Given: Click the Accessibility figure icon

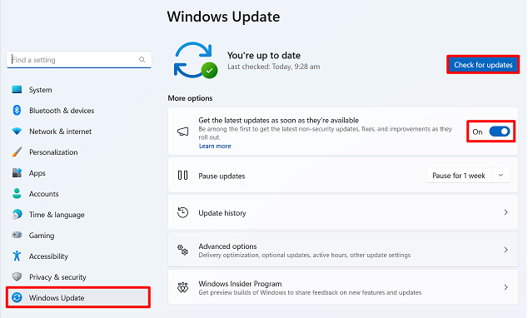Looking at the screenshot, I should [17, 256].
